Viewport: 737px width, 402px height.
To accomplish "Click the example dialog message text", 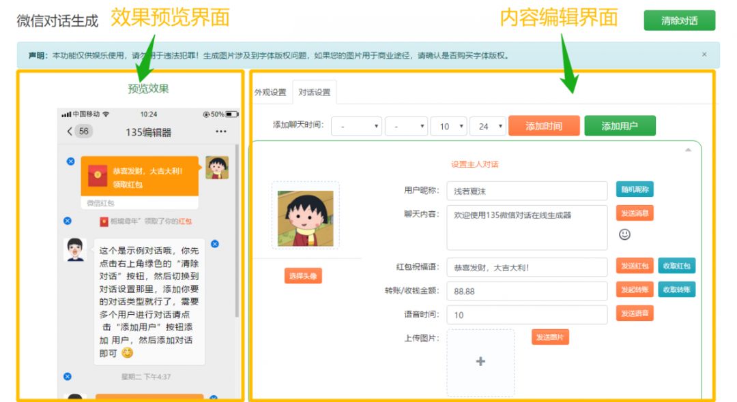I will (149, 302).
